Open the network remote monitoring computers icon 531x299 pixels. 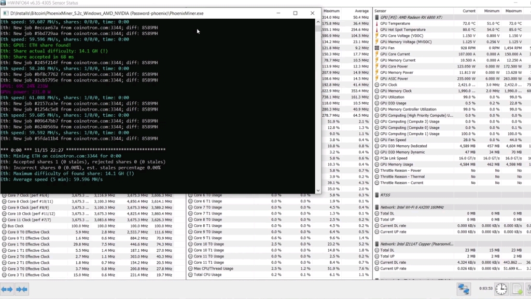(x=463, y=289)
